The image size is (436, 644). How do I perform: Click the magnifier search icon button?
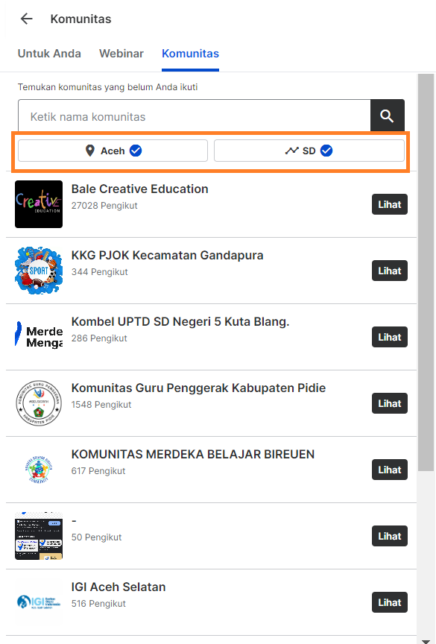tap(387, 116)
